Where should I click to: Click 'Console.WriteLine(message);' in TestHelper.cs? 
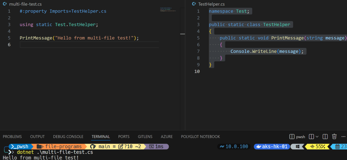click(x=267, y=51)
